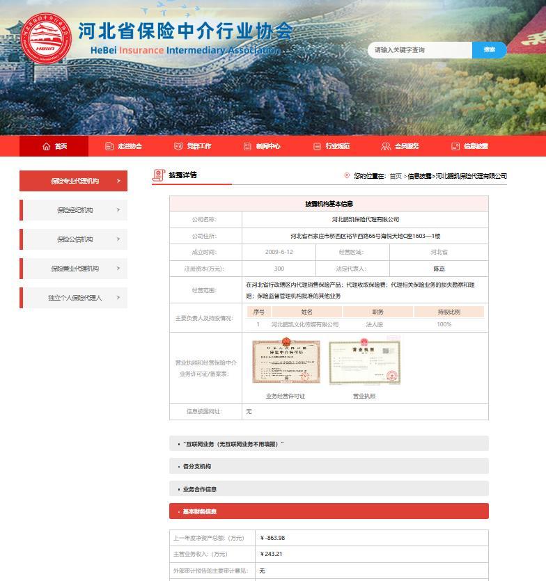Click the location pin icon in breadcrumb

click(x=347, y=175)
